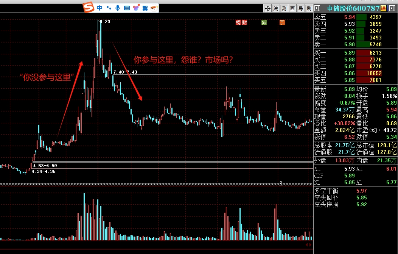Screen dimensions: 398x254
Task: Click the 现量 value 2766
Action: coord(349,117)
